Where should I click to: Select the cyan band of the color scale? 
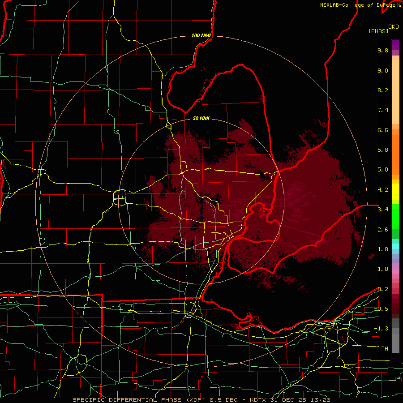[x=395, y=246]
